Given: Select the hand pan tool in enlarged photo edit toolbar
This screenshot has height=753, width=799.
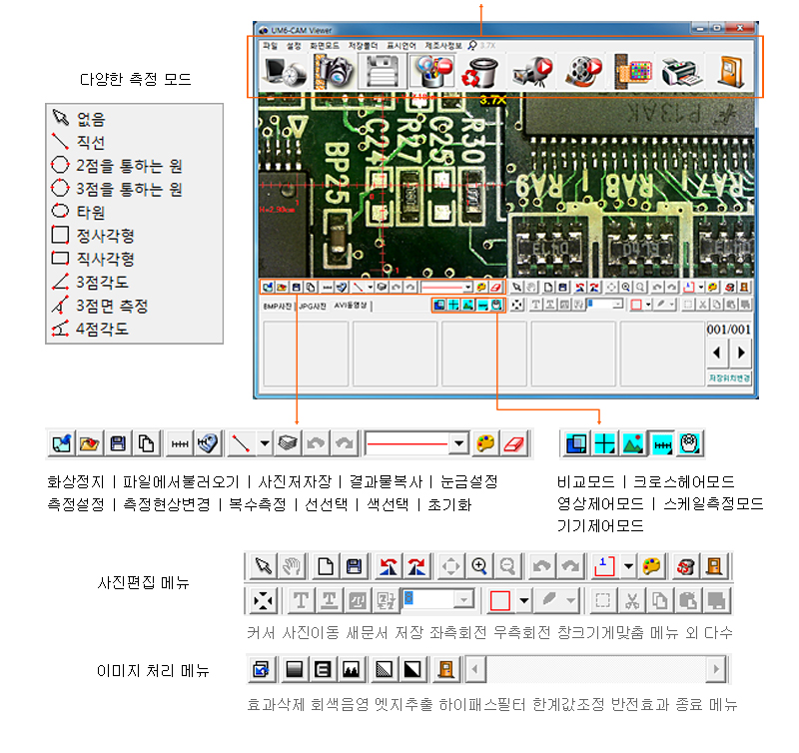Looking at the screenshot, I should click(x=292, y=566).
